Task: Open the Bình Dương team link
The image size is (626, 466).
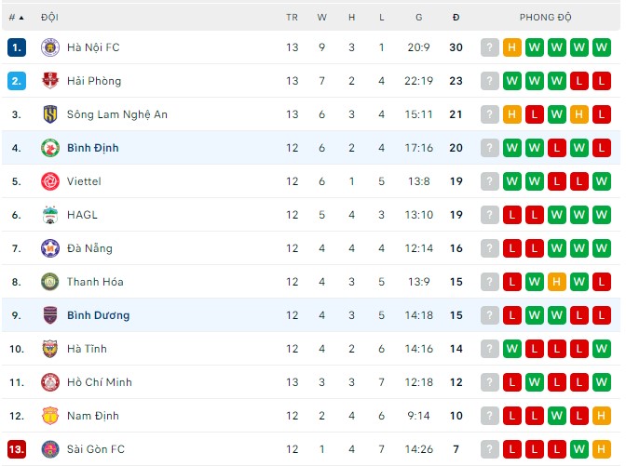Action: (x=98, y=315)
